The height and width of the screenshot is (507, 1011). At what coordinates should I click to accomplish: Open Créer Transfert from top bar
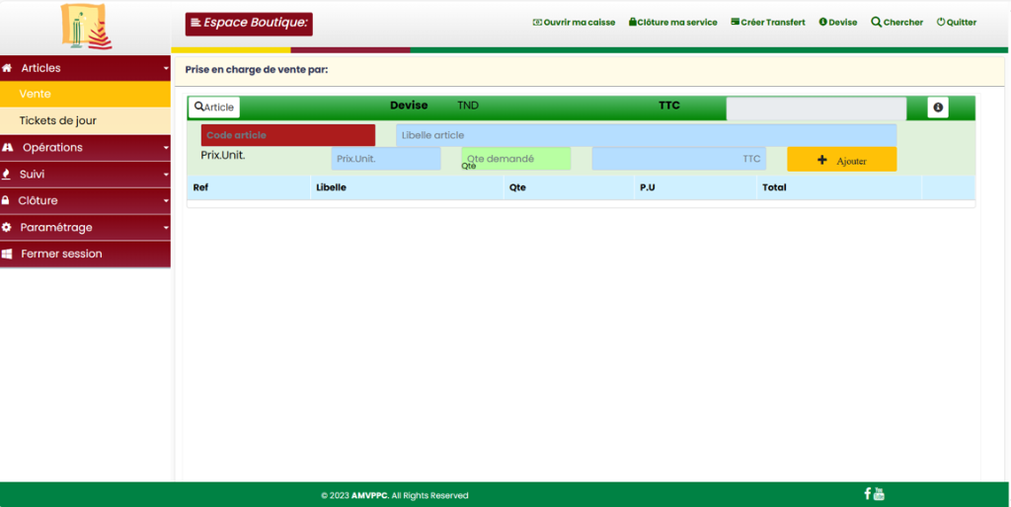768,22
